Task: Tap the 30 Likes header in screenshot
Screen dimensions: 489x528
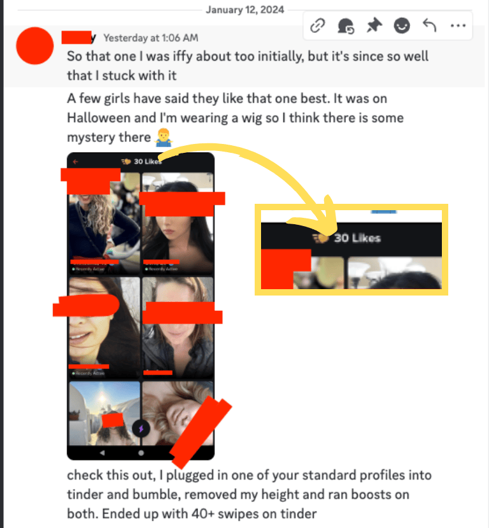Action: [x=142, y=162]
